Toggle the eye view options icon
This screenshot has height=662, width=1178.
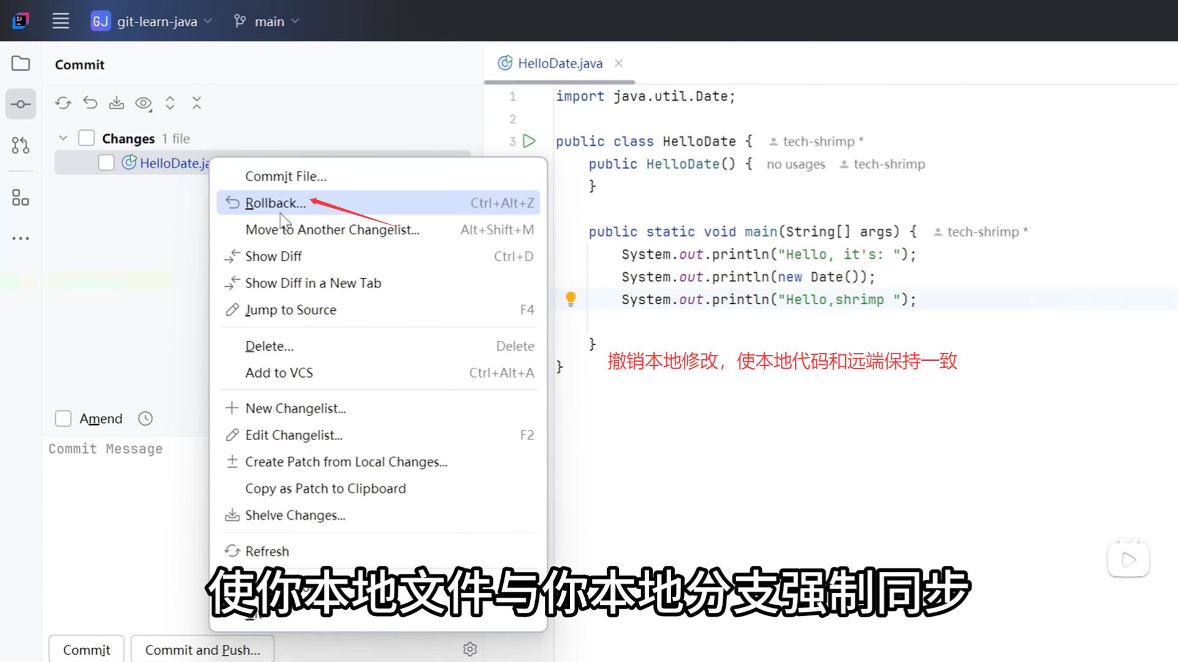point(144,103)
